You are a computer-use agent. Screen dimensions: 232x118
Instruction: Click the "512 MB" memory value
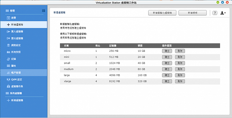click(114, 57)
